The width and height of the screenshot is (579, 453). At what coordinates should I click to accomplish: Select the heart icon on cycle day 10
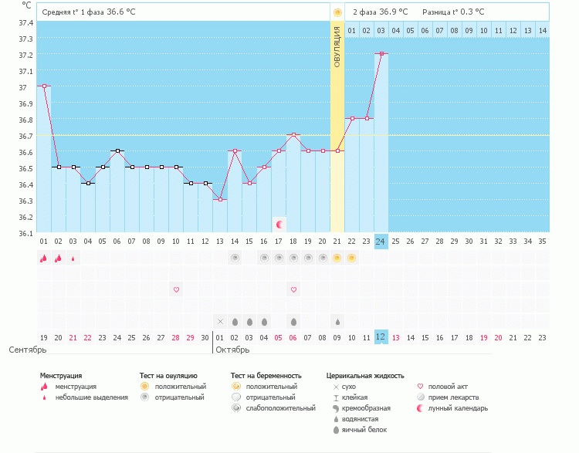(176, 289)
